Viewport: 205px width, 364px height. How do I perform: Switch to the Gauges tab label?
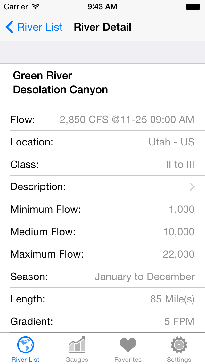pos(77,360)
